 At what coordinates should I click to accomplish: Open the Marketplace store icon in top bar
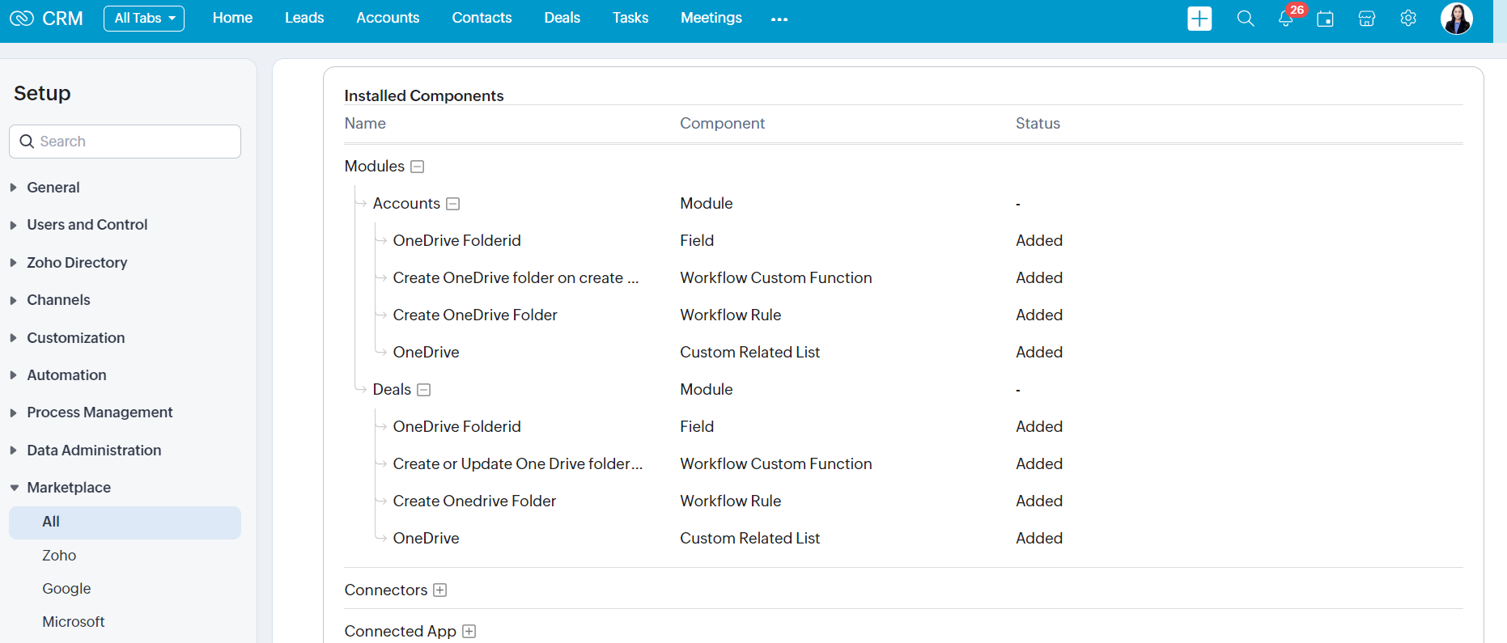1367,19
